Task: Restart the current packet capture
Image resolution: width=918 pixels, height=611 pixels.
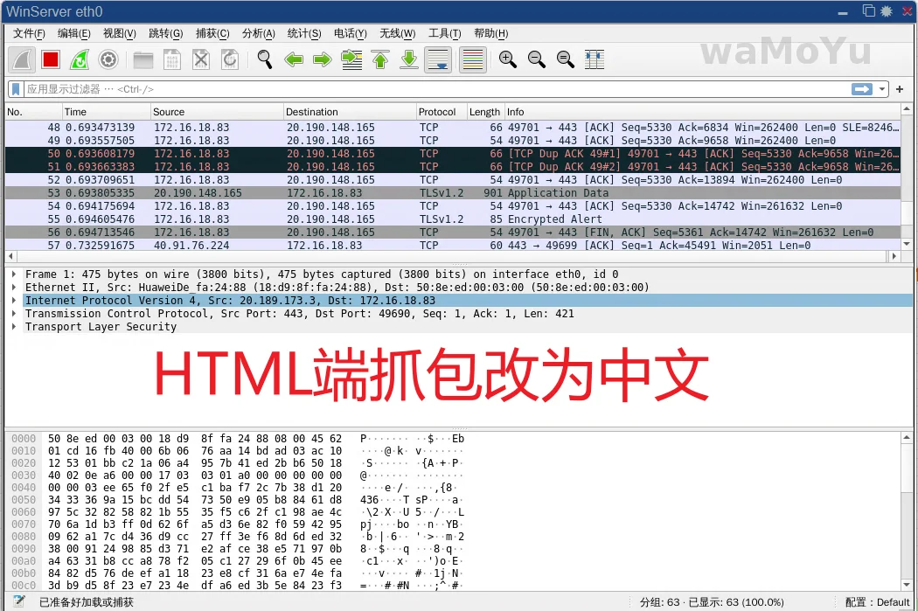Action: 79,59
